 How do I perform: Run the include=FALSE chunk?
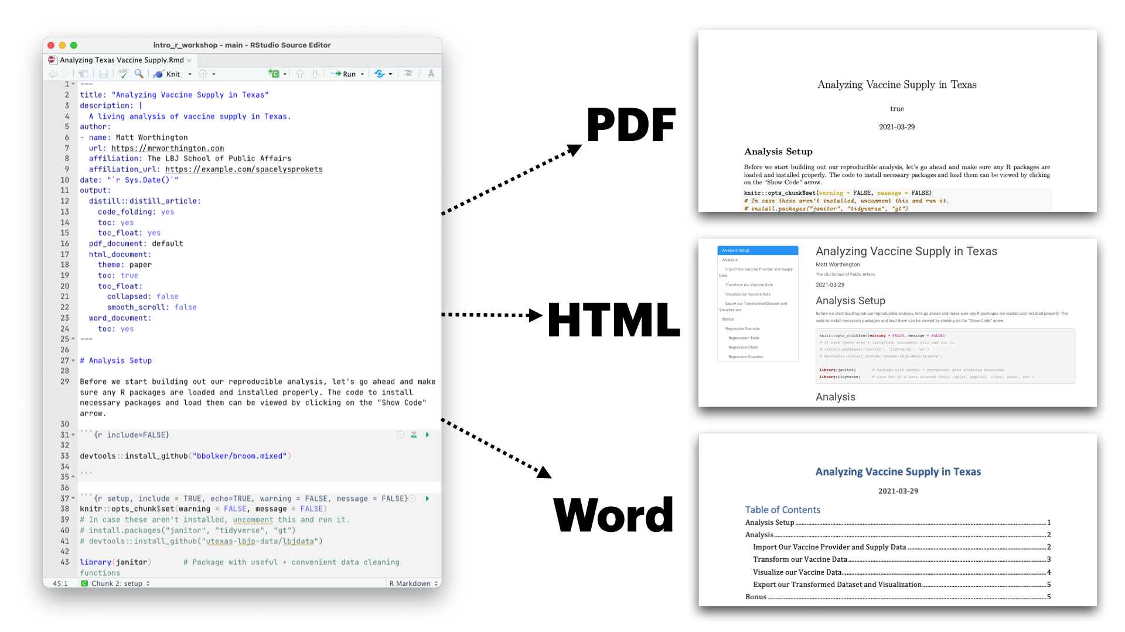[x=427, y=435]
